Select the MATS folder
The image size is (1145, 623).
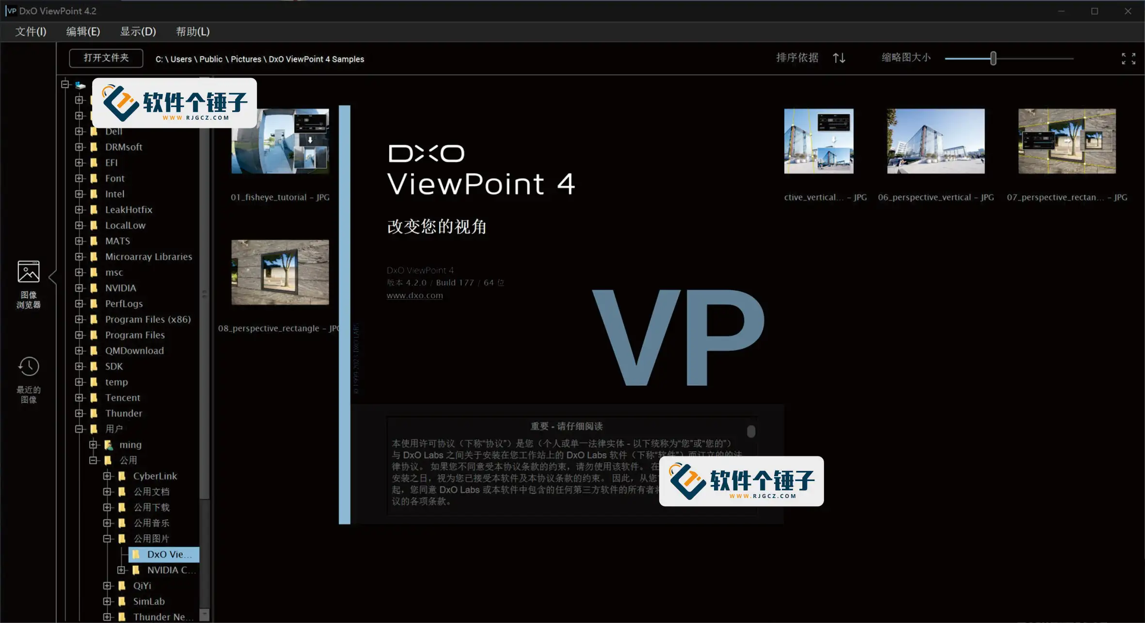(x=117, y=241)
